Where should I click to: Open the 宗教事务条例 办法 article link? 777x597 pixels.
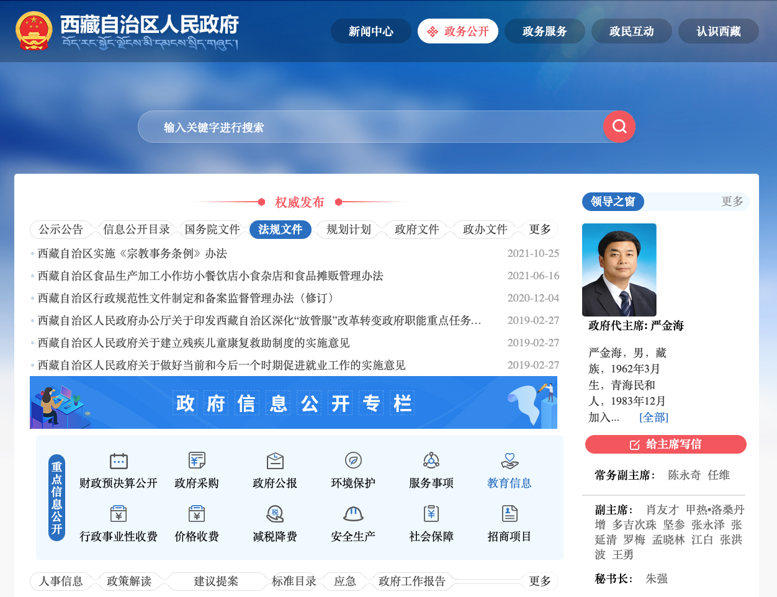click(132, 254)
